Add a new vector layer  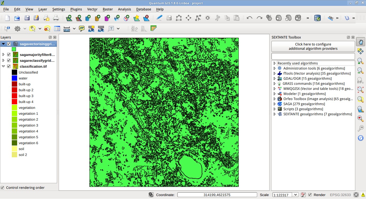coord(69,18)
